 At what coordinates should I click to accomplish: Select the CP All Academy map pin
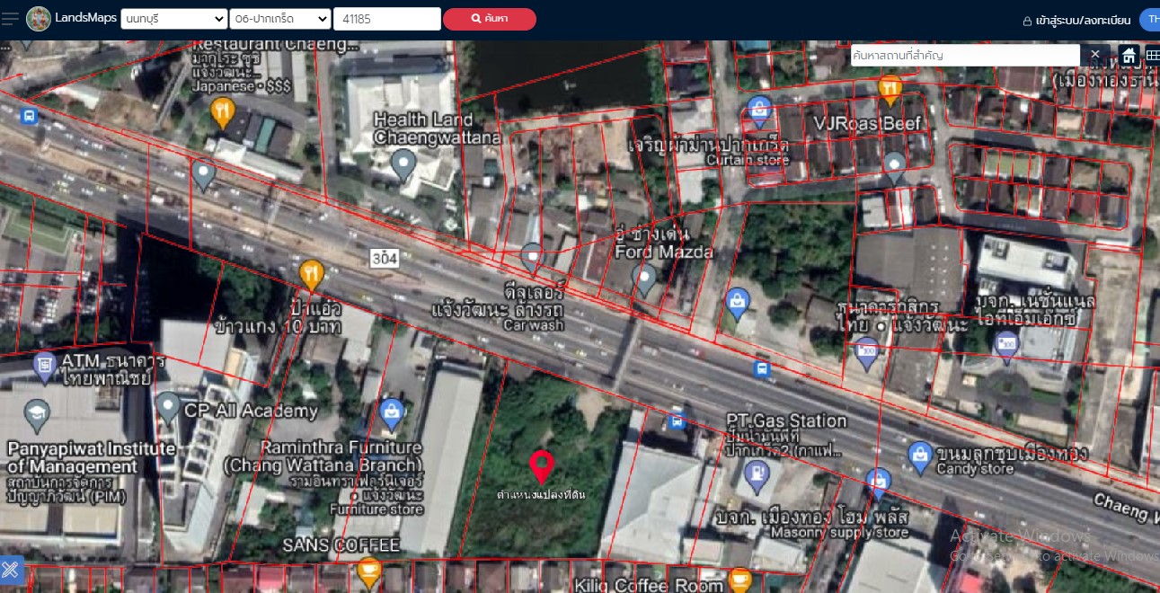tap(168, 409)
